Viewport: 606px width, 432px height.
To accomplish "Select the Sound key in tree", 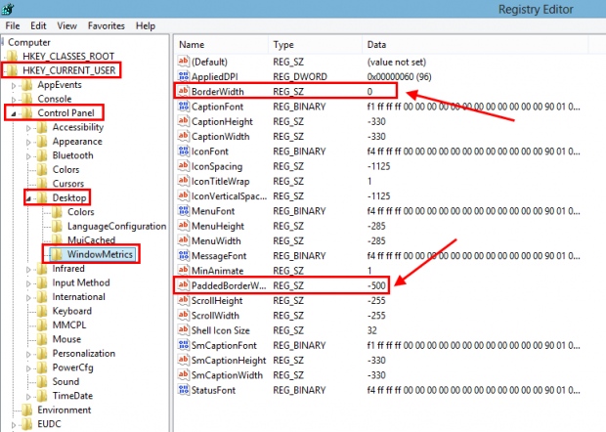I will (x=65, y=382).
